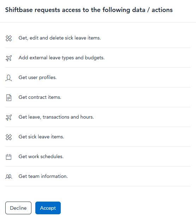Select the user profile silhouette icon
The height and width of the screenshot is (221, 196).
pos(8,78)
